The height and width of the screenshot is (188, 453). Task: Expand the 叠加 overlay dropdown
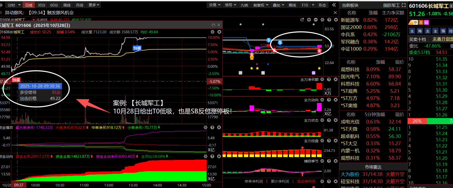(x=278, y=5)
